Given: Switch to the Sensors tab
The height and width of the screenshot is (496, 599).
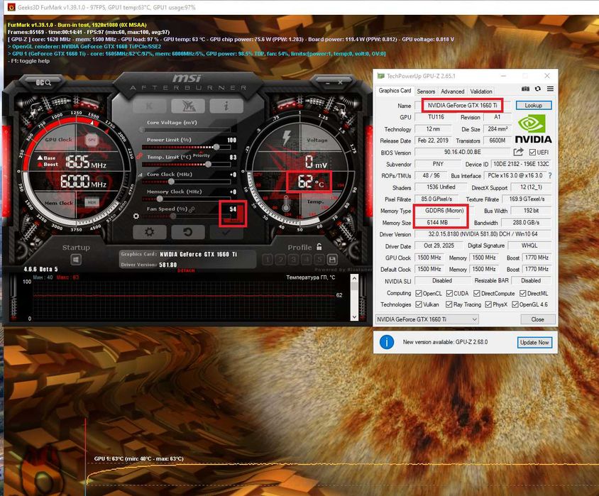Looking at the screenshot, I should 426,92.
